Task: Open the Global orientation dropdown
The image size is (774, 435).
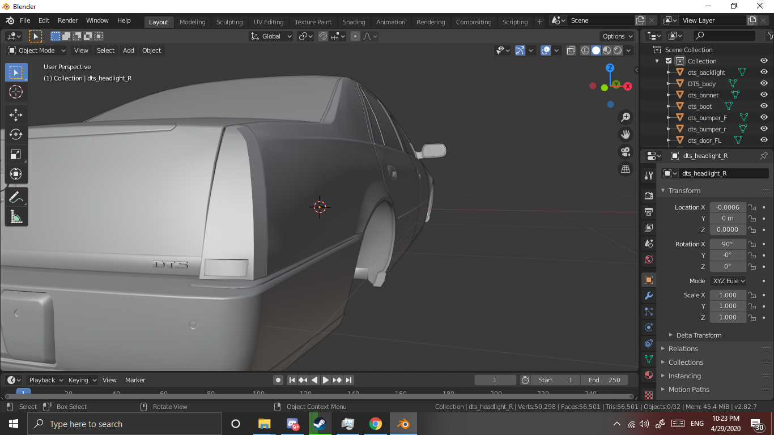Action: (271, 36)
